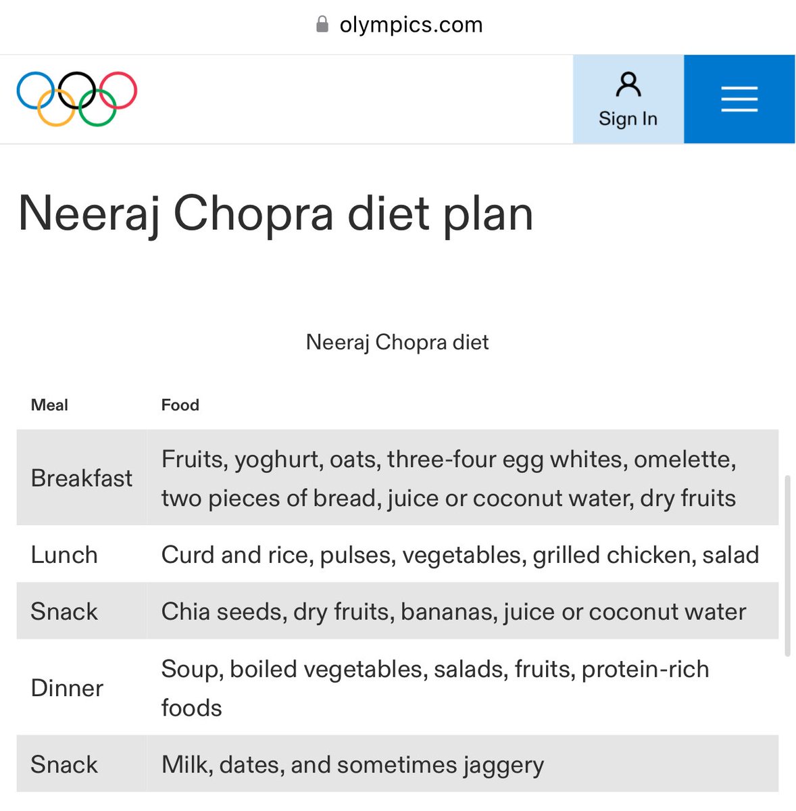
Task: Select the Lunch row label
Action: coord(64,555)
